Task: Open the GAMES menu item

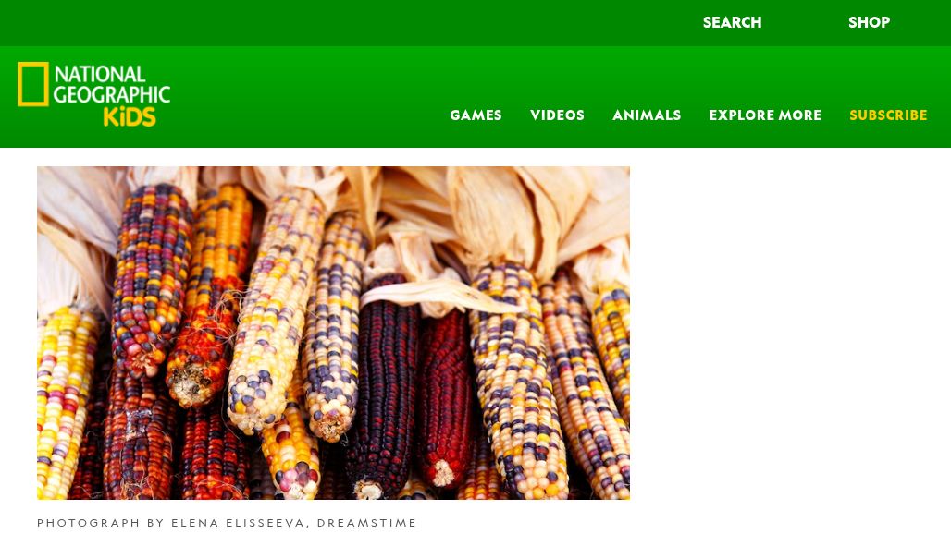Action: coord(475,115)
